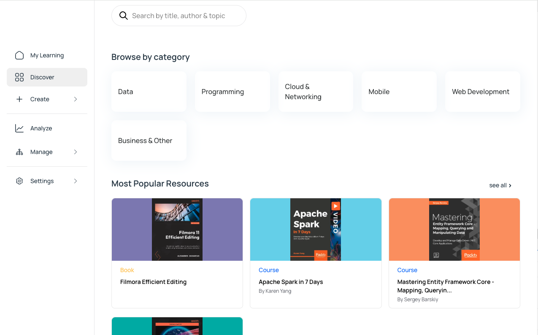
Task: Expand the Create submenu chevron
Action: (x=76, y=99)
